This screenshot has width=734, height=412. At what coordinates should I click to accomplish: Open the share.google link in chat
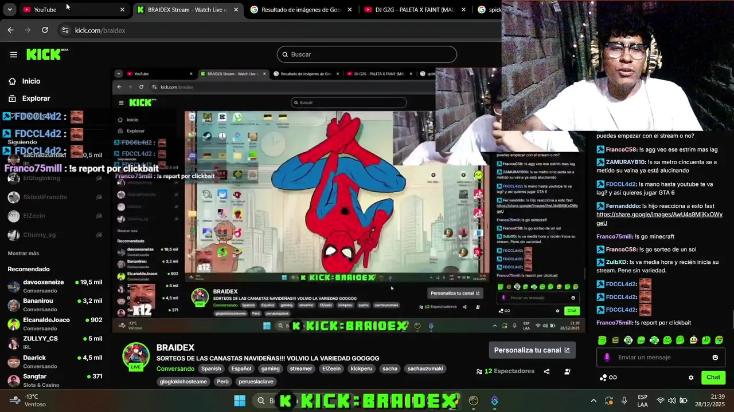tap(659, 219)
